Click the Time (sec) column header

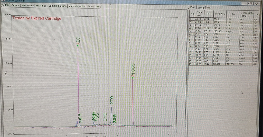coord(200,14)
